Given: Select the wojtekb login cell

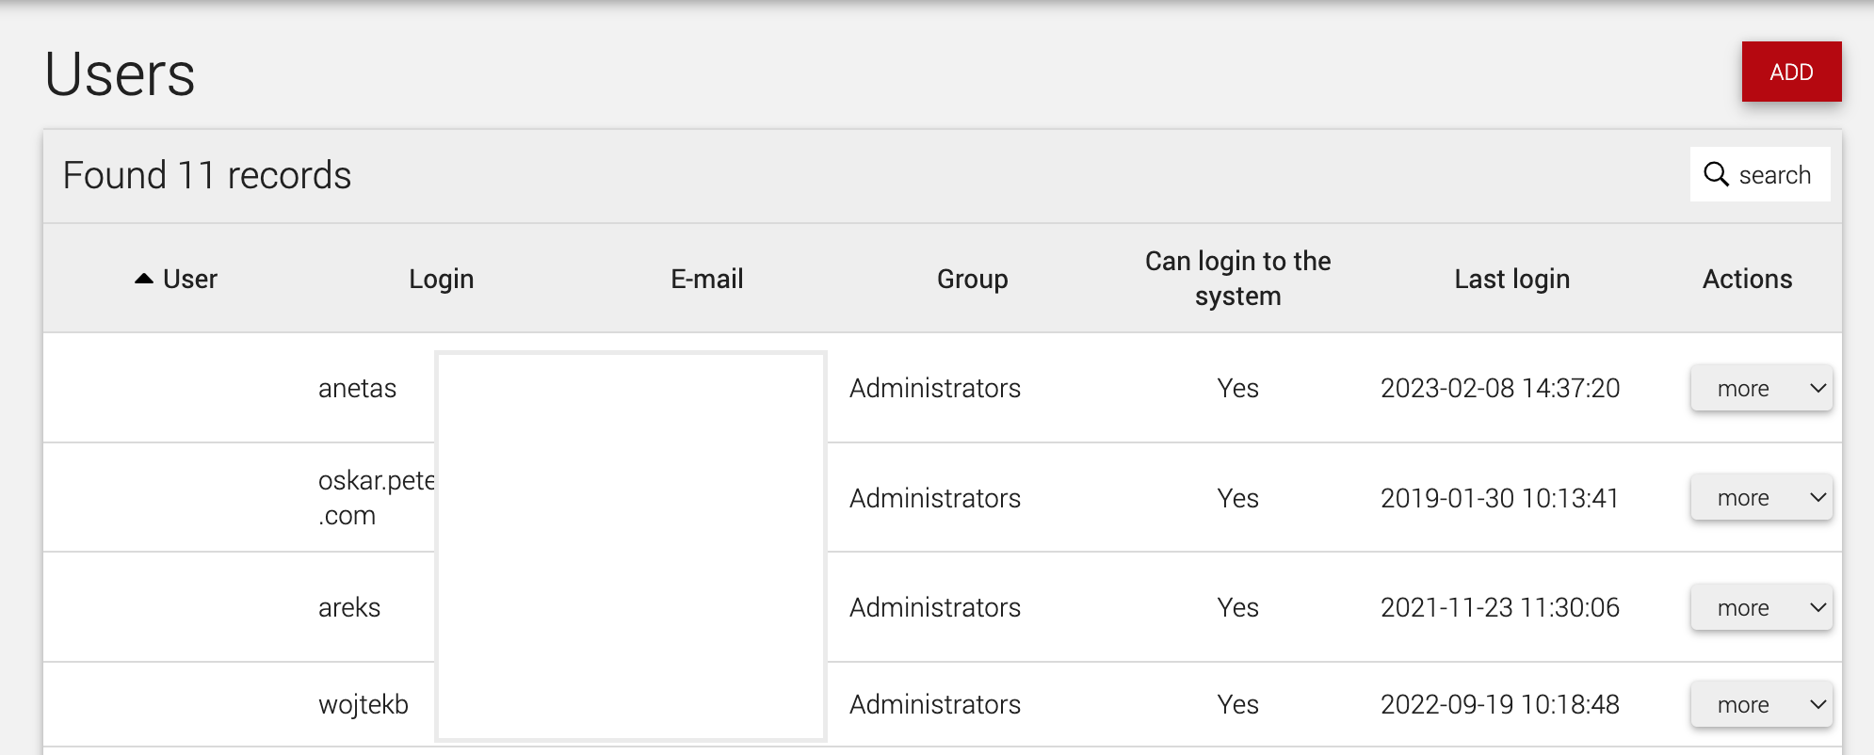Looking at the screenshot, I should coord(363,704).
